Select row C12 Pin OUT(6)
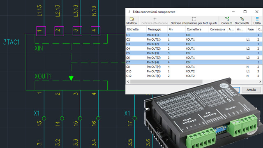Image resolution: width=263 pixels, height=148 pixels. (194, 76)
